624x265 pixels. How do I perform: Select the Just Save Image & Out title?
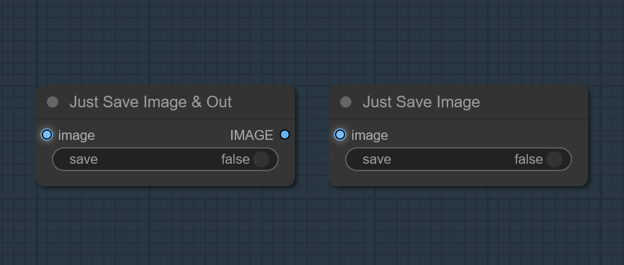pos(151,102)
